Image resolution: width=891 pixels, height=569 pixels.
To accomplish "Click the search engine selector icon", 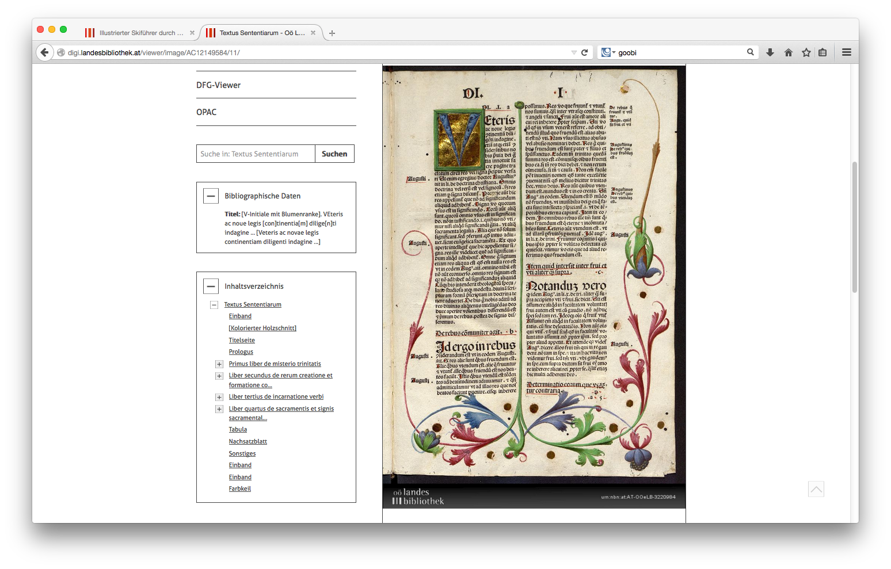I will (x=608, y=52).
